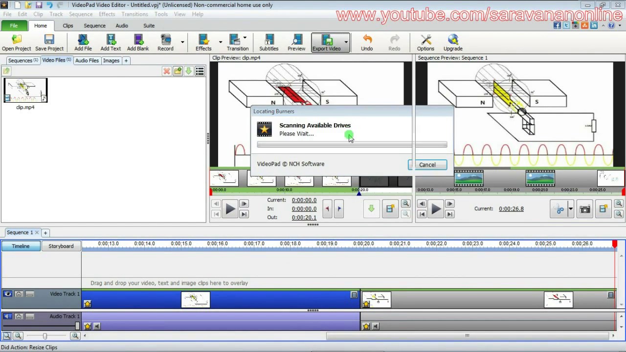Click the Export Video icon
The height and width of the screenshot is (352, 626).
pyautogui.click(x=327, y=43)
